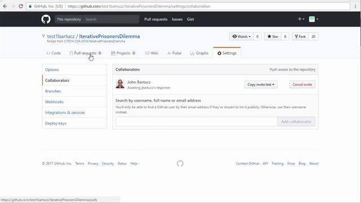Open the forked-from CTECH-CSP-2016 link

tap(94, 41)
